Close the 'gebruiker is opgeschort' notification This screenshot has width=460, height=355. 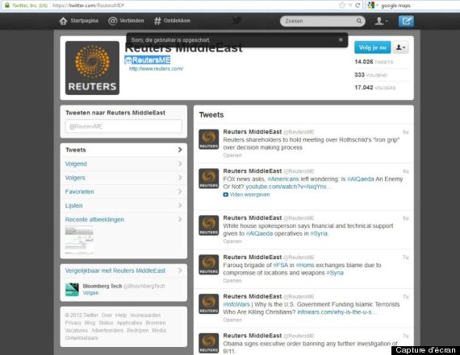point(341,39)
